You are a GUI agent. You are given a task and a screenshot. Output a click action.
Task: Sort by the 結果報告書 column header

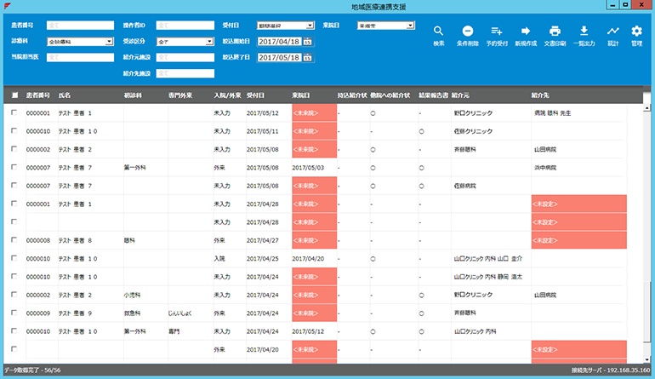tap(433, 95)
